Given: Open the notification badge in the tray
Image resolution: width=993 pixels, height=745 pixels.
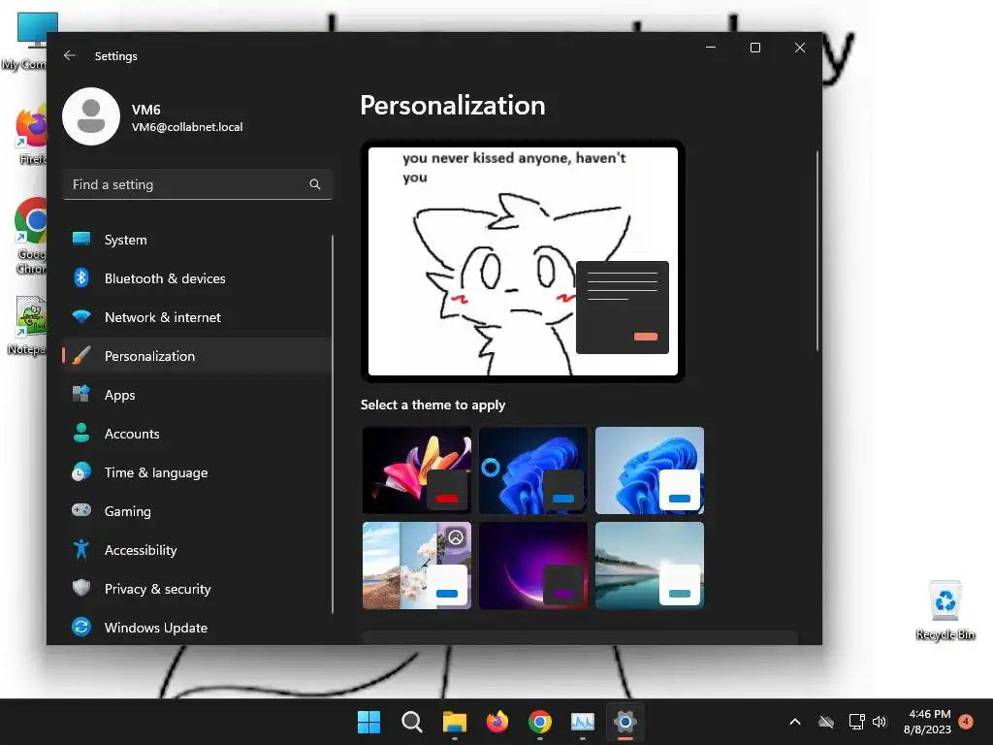Looking at the screenshot, I should point(966,722).
